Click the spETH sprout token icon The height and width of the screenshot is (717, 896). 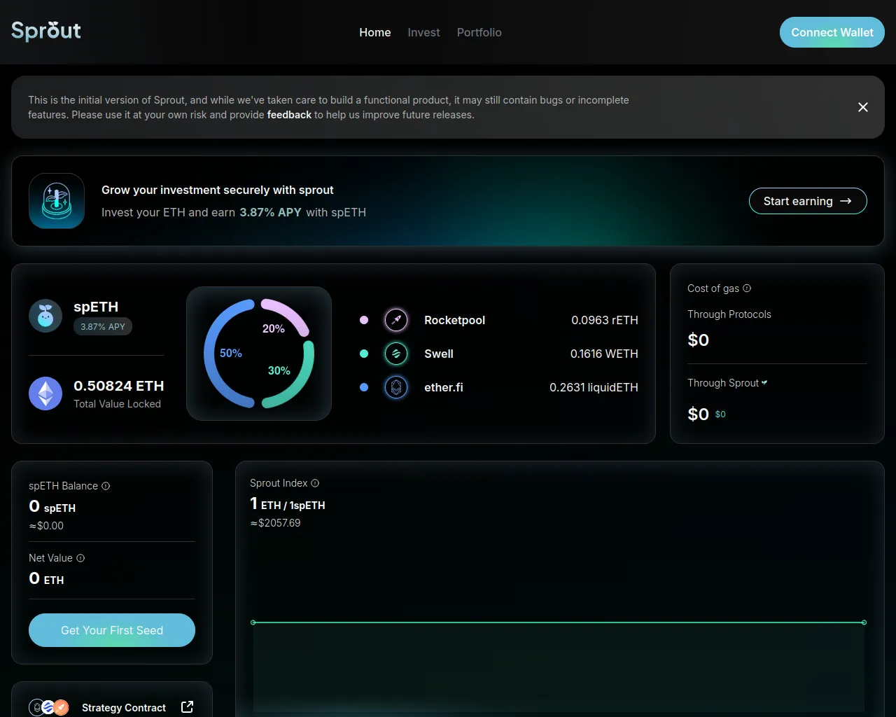(45, 316)
